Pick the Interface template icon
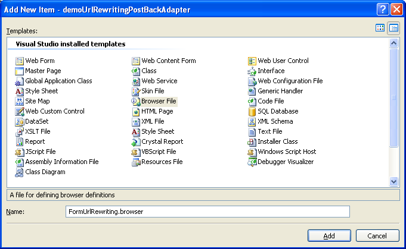This screenshot has width=406, height=249. 252,71
